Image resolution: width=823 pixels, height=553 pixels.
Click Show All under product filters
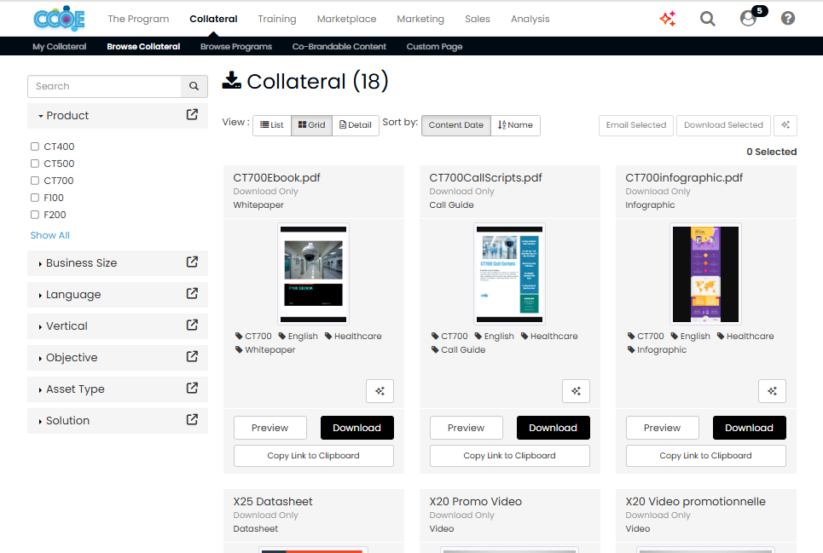pyautogui.click(x=49, y=234)
